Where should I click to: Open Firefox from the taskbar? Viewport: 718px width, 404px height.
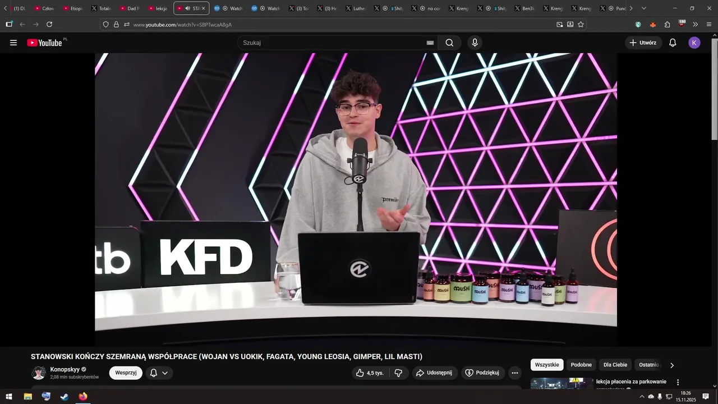pos(83,397)
